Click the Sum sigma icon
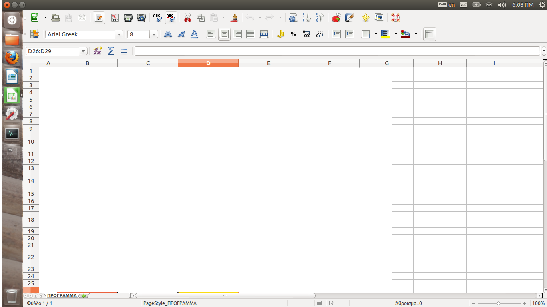The width and height of the screenshot is (547, 307). pyautogui.click(x=111, y=51)
